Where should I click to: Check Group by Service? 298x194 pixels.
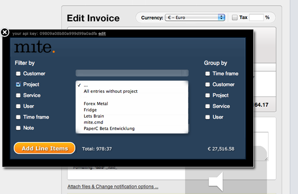(x=208, y=106)
